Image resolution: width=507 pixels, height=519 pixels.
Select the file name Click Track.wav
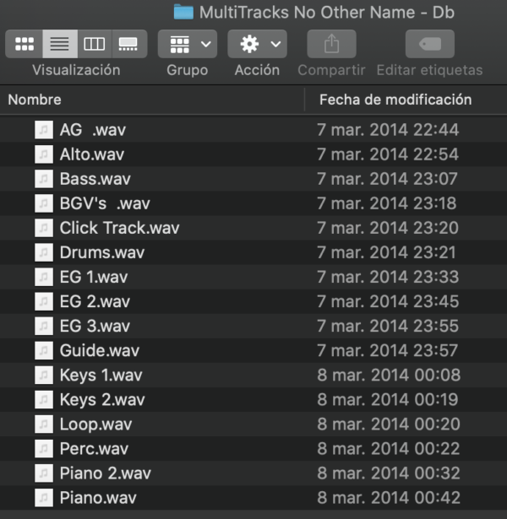120,228
